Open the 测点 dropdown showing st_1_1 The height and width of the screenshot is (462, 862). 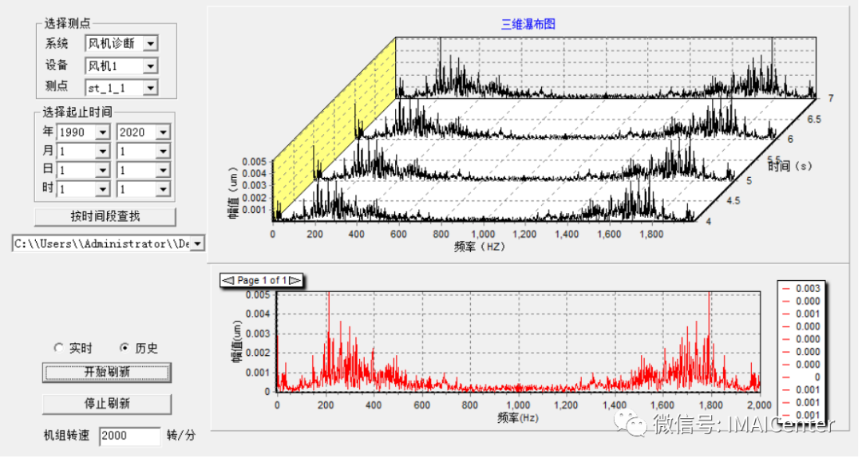click(x=150, y=87)
